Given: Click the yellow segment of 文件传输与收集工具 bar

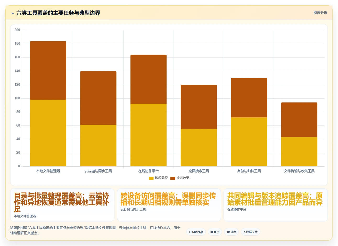Looking at the screenshot, I should [x=299, y=152].
